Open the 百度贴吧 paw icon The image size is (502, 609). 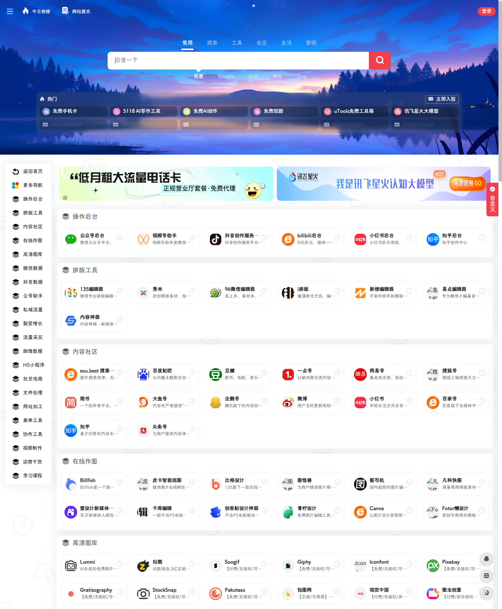[143, 374]
